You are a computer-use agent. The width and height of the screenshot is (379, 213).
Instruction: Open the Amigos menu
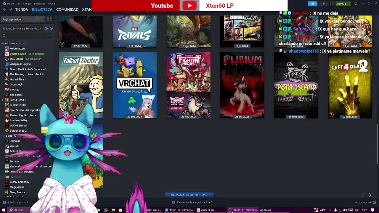coord(27,4)
